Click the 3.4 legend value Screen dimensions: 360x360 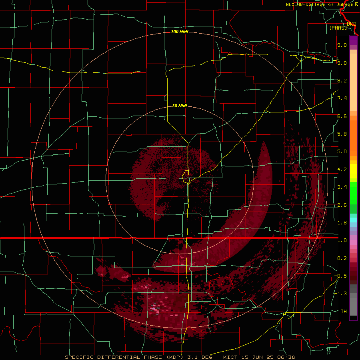click(342, 187)
